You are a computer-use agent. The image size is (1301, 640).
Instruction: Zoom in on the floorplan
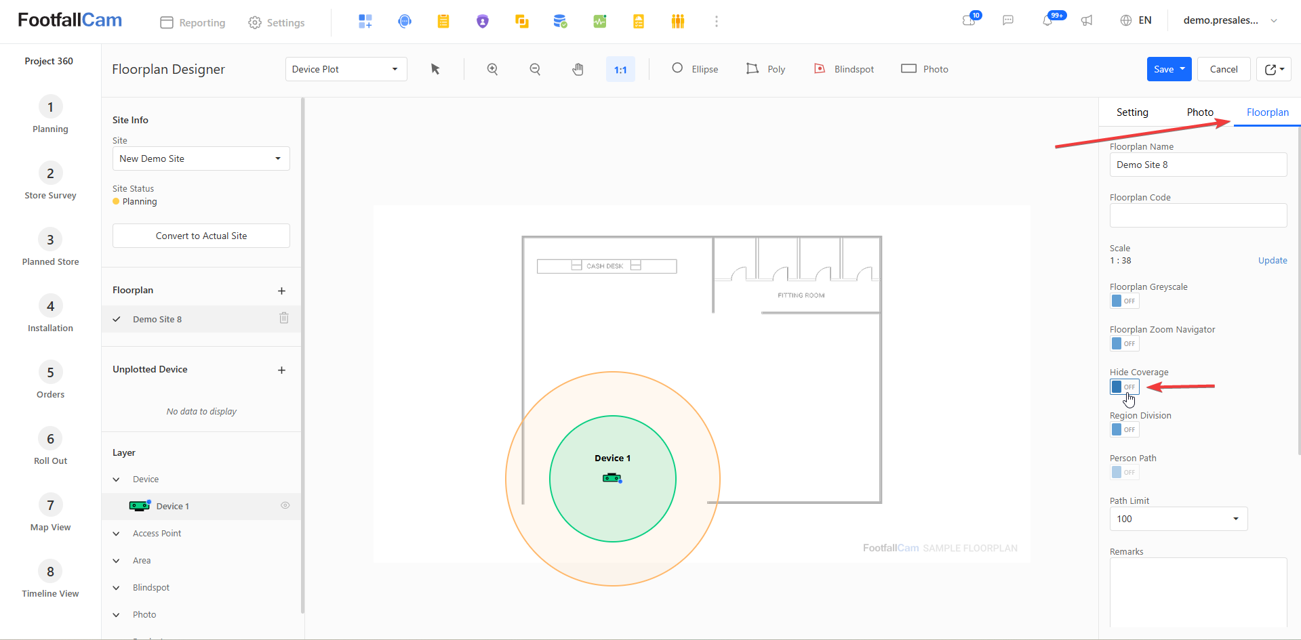493,69
